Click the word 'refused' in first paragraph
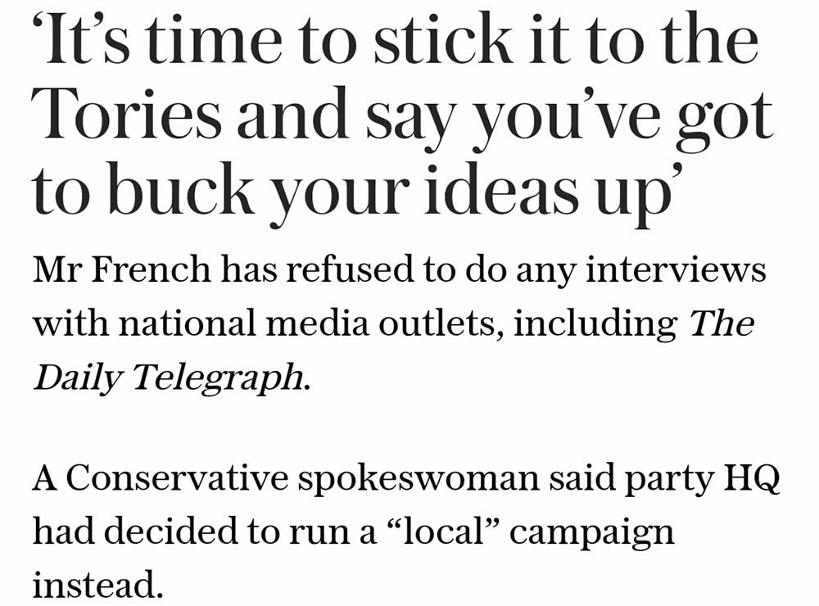 pos(334,270)
